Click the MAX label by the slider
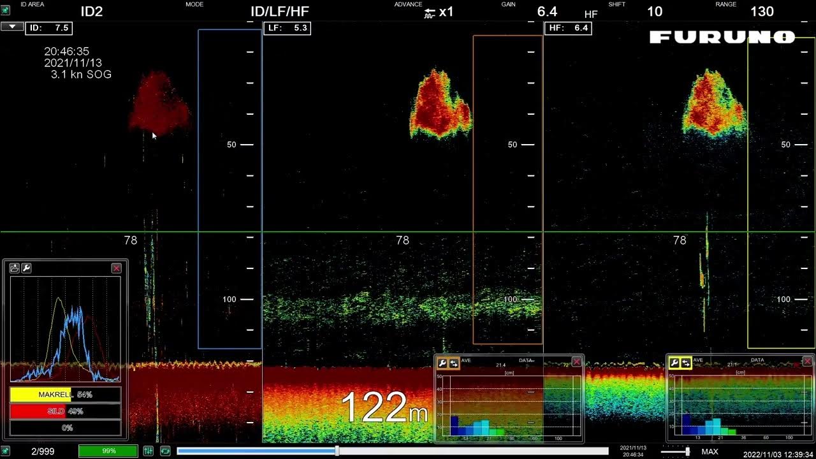Viewport: 816px width, 459px height. (x=710, y=451)
